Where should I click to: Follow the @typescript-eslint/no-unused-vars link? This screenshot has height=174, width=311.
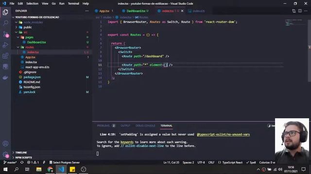(223, 134)
